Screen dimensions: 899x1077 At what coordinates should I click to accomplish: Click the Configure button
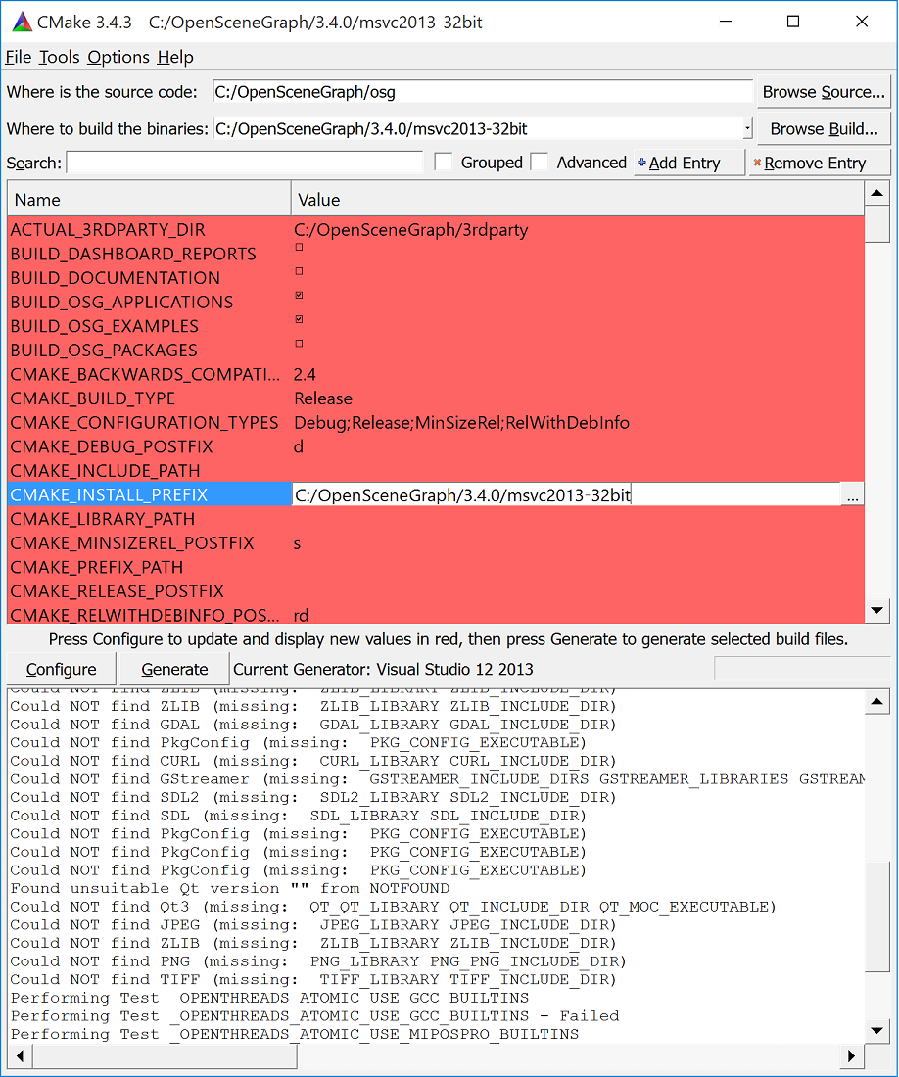click(61, 669)
